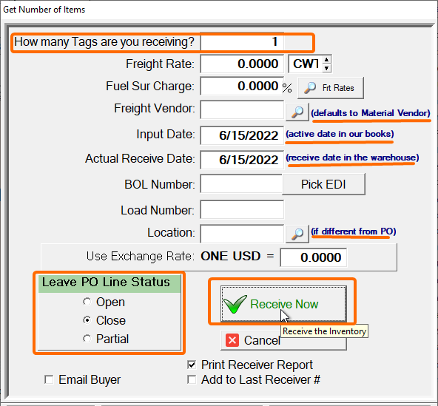
Task: Click the green checkmark Receive Now button
Action: point(283,304)
